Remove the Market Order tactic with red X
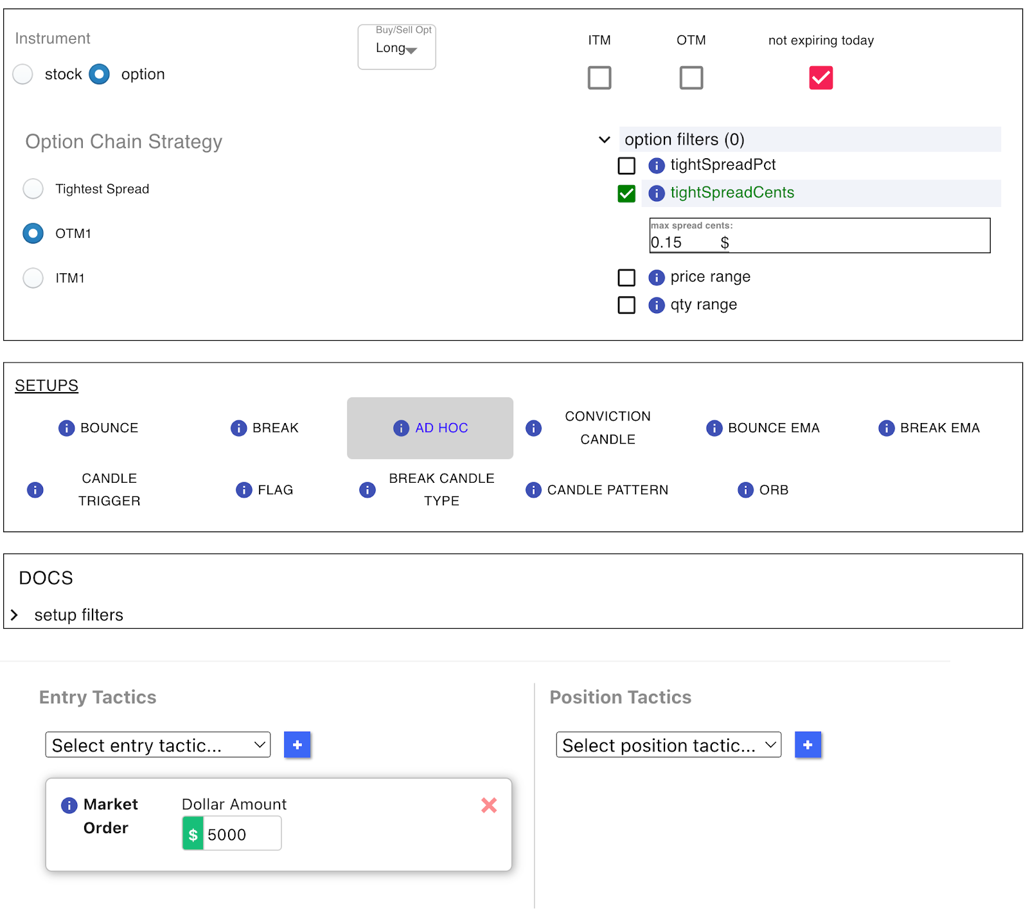Image resolution: width=1028 pixels, height=909 pixels. [489, 805]
